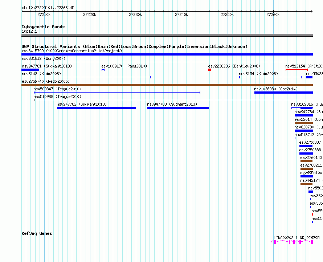Image resolution: width=323 pixels, height=262 pixels.
Task: Select the esv2750887 variant label
Action: coord(310,142)
